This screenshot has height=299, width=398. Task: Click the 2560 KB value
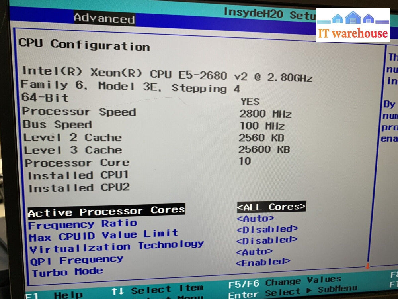click(x=261, y=138)
